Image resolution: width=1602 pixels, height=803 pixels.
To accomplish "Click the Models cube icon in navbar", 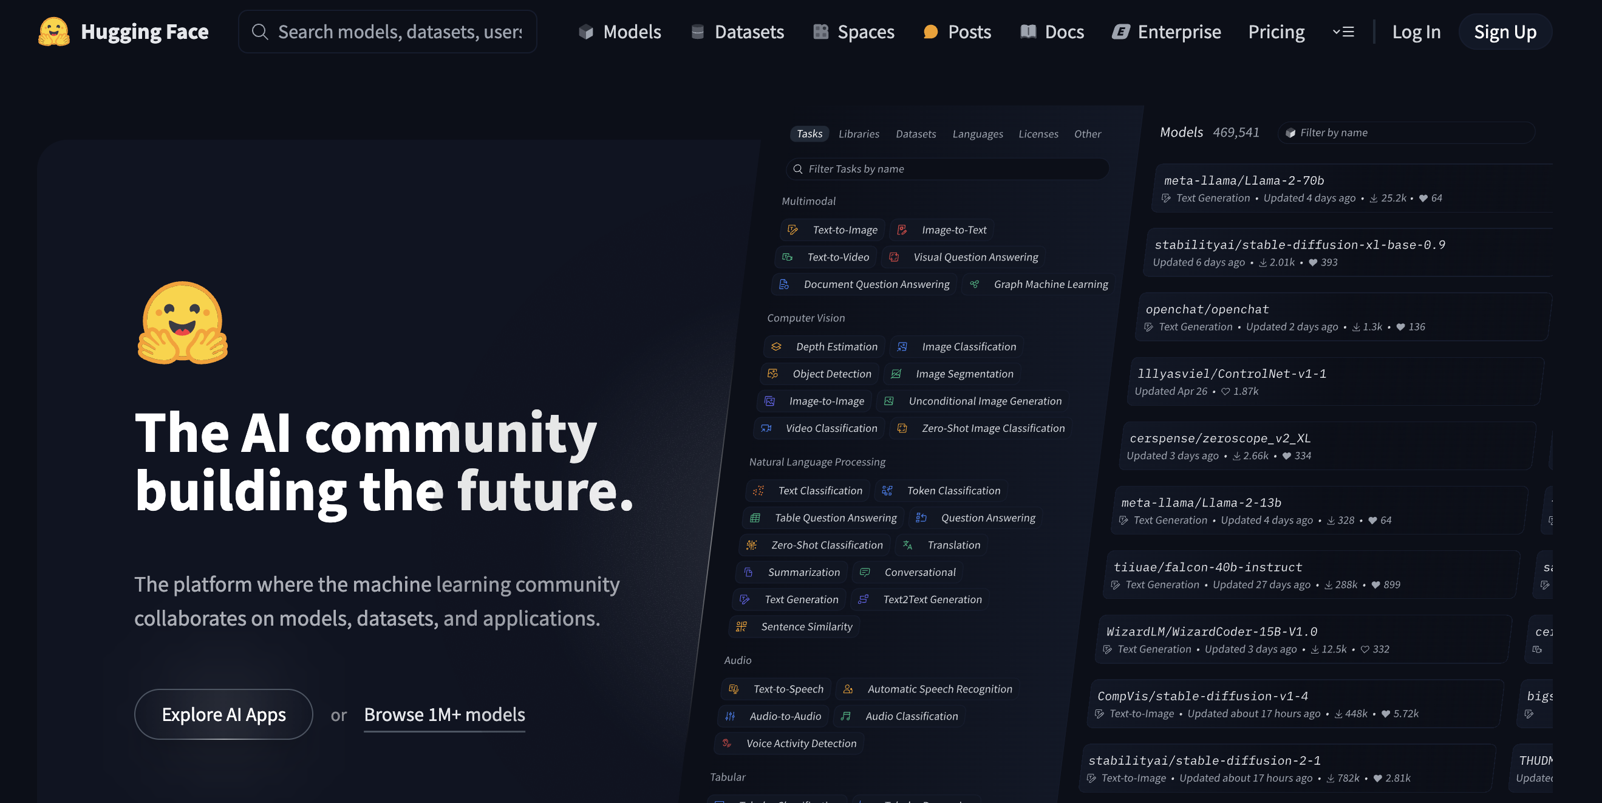I will point(585,32).
